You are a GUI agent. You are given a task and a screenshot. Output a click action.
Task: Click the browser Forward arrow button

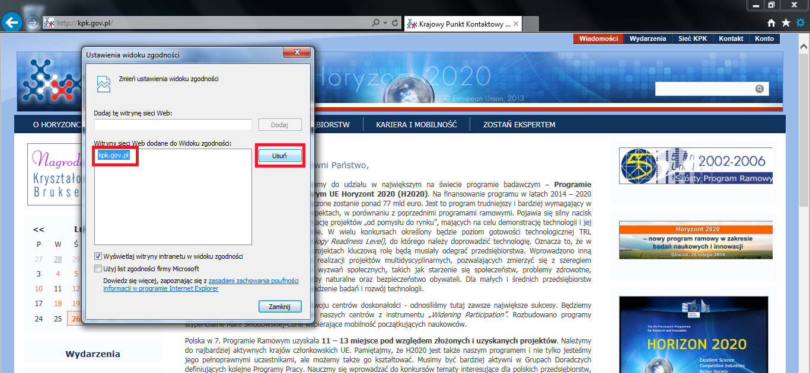click(33, 23)
